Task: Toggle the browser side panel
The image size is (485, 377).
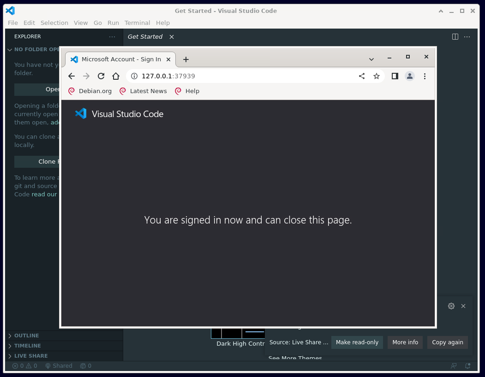Action: tap(395, 76)
